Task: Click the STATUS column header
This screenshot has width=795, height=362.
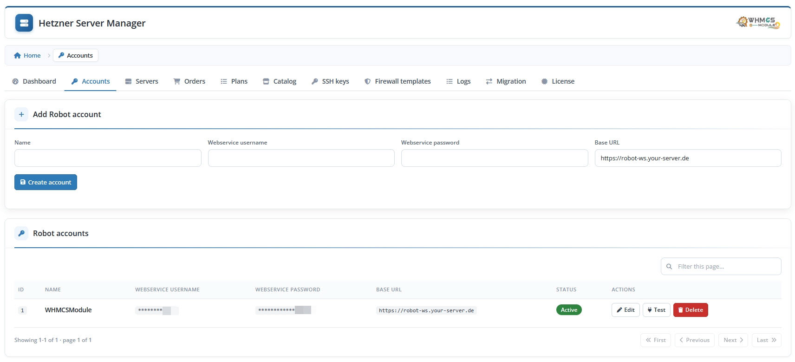Action: [x=566, y=290]
